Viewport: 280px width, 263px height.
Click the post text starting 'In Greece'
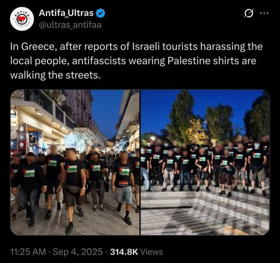tap(136, 61)
